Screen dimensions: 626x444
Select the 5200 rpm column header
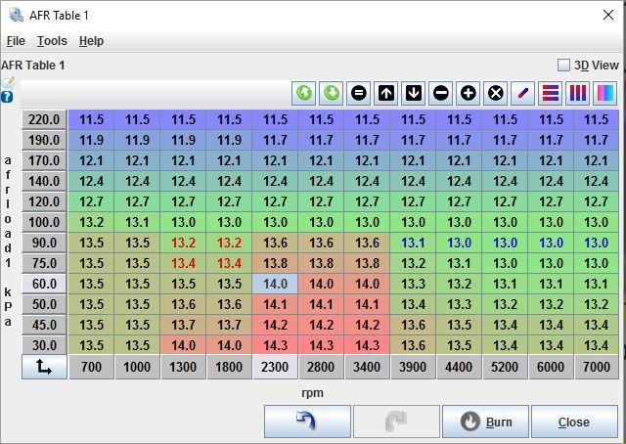point(505,367)
